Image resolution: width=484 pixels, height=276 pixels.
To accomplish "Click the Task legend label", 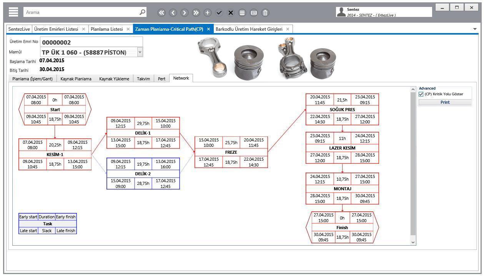I will (x=48, y=224).
